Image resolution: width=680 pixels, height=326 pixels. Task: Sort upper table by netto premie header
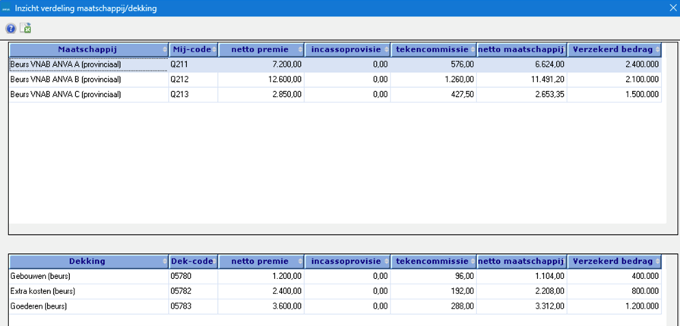click(261, 49)
